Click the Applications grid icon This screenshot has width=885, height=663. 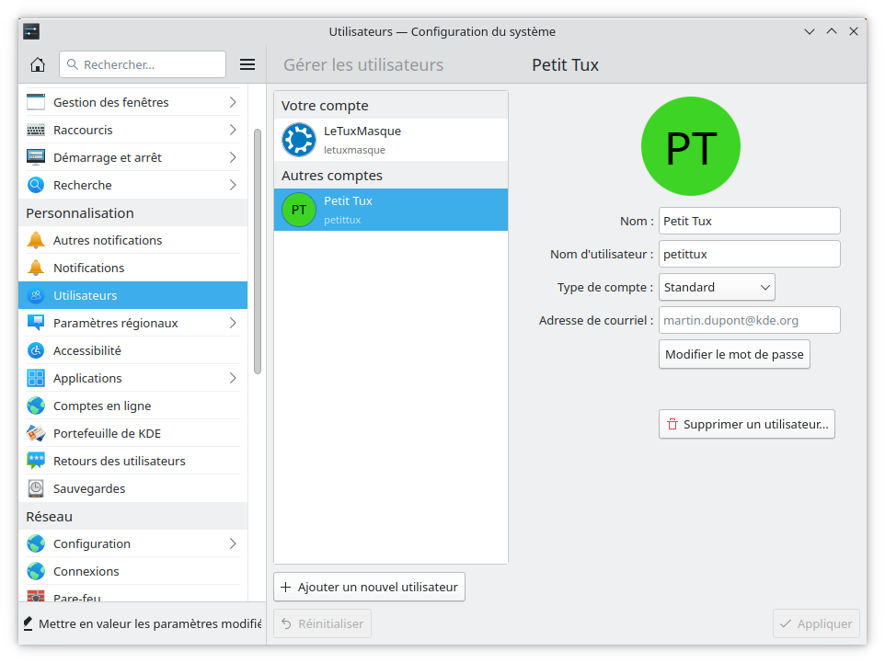tap(36, 378)
